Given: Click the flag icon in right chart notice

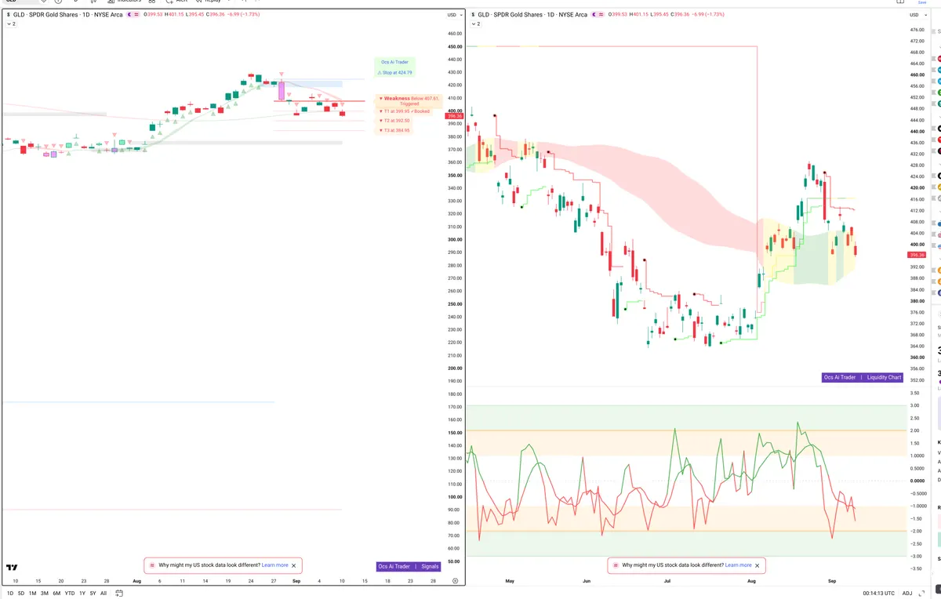Looking at the screenshot, I should pyautogui.click(x=616, y=565).
